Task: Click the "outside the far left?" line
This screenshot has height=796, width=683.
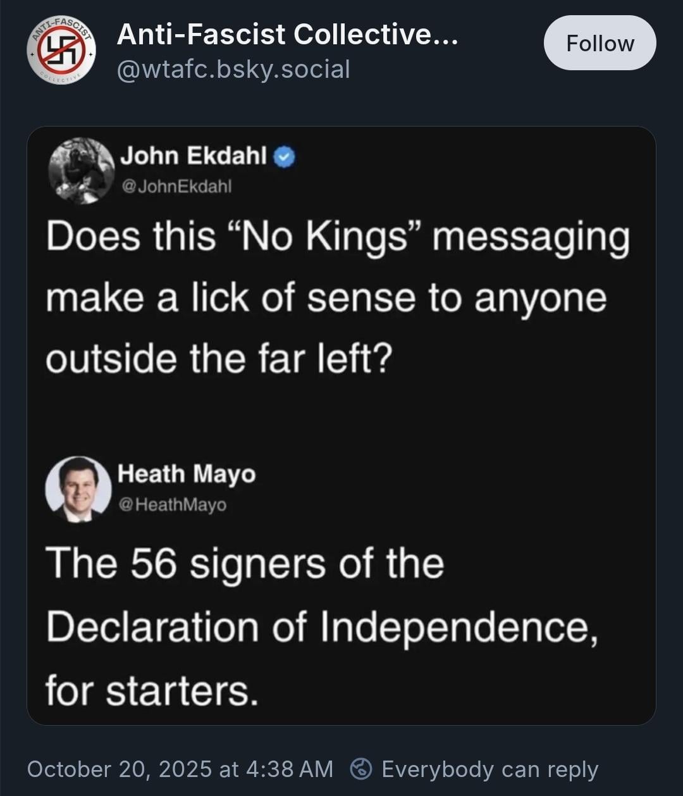Action: (219, 359)
